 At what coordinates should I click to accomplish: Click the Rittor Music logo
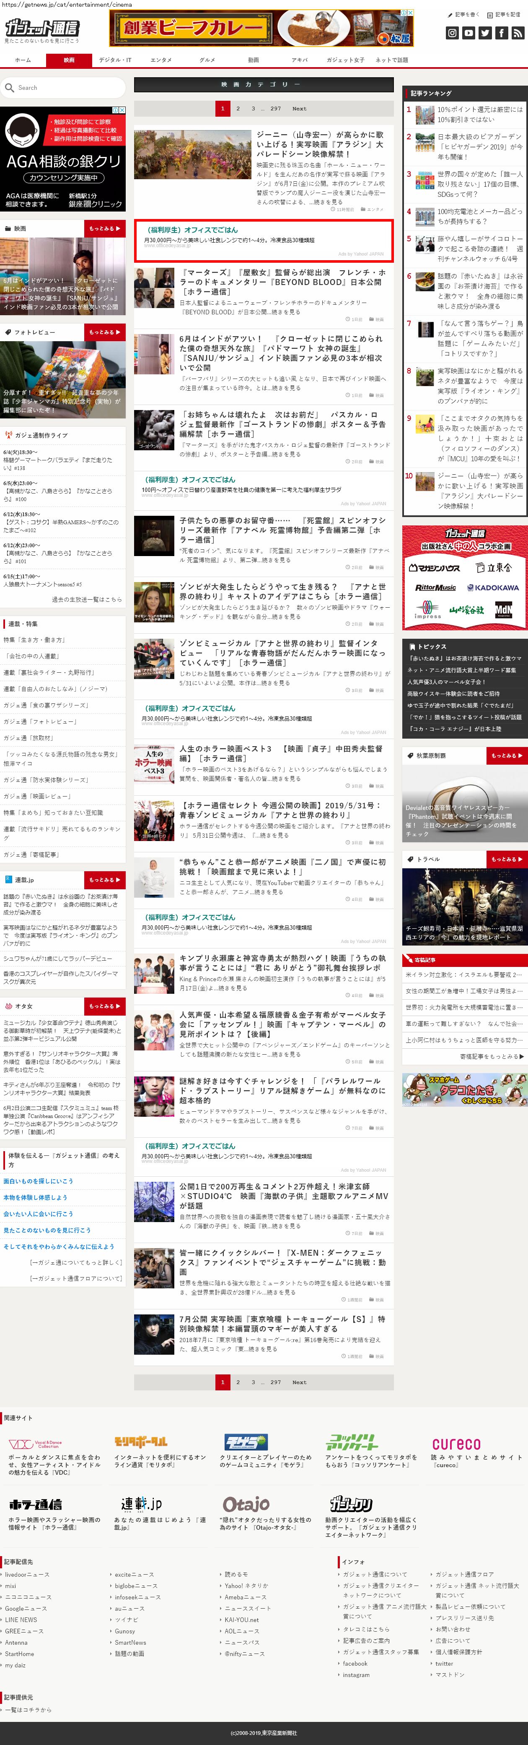pyautogui.click(x=435, y=587)
